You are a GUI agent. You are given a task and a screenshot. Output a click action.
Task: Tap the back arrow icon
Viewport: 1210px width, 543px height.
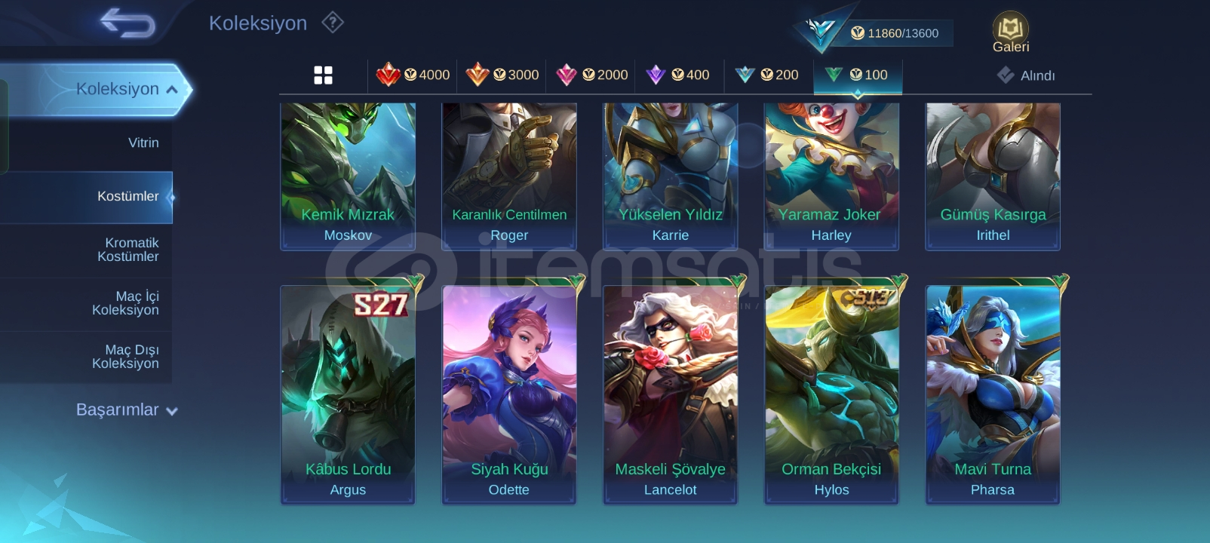(x=127, y=23)
